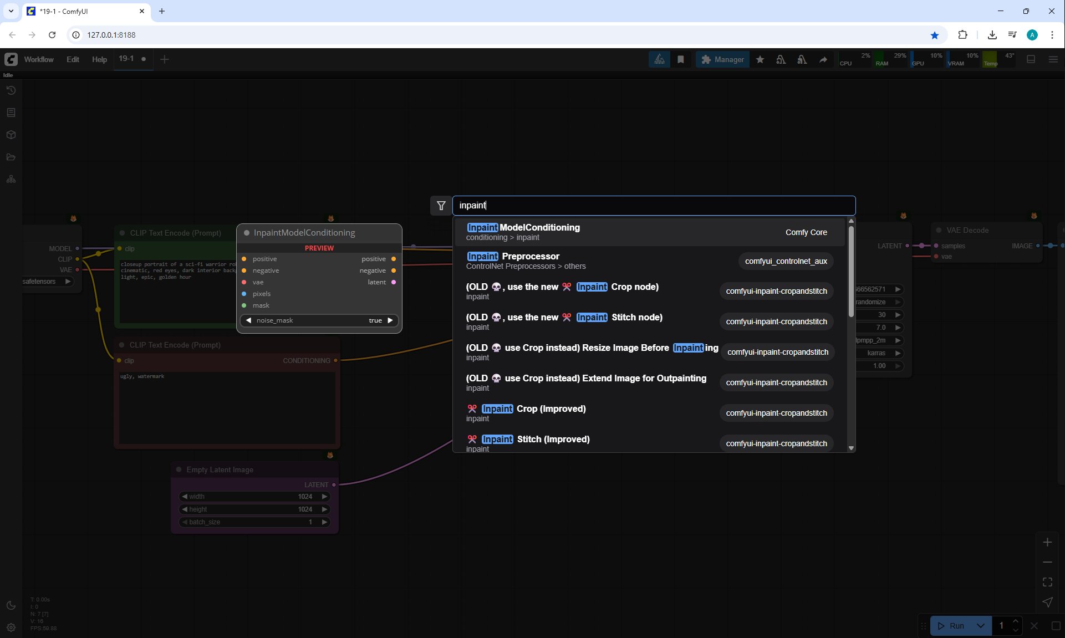
Task: Open the workflows folder sidebar icon
Action: tap(11, 157)
